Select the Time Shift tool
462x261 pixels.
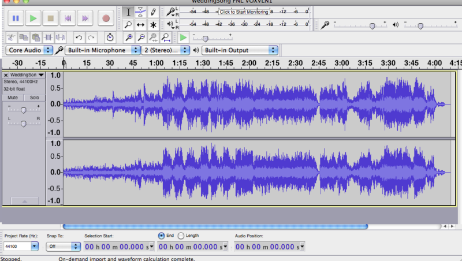[140, 25]
